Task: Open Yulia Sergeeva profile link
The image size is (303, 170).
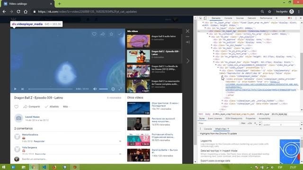Action: [29, 147]
